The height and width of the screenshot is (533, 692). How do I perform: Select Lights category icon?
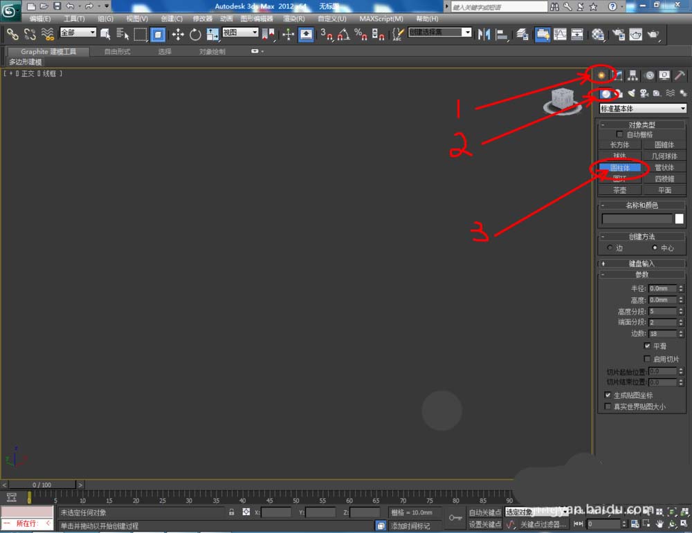[632, 93]
